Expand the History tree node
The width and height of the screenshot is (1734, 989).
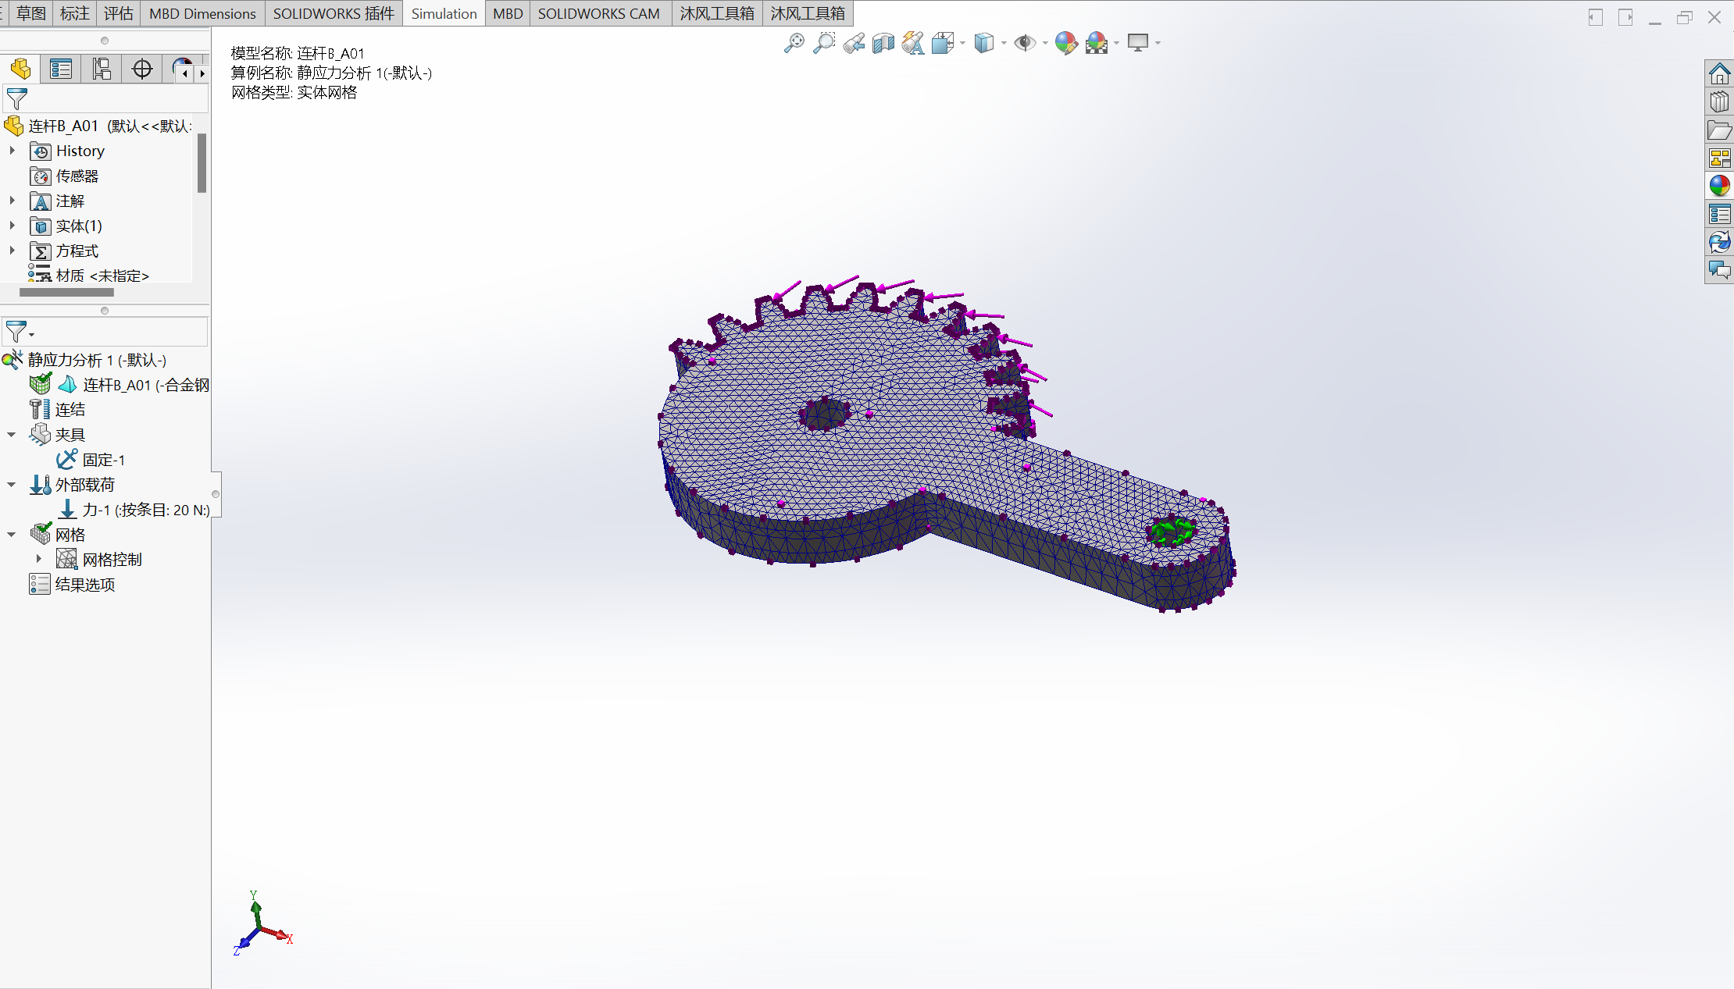tap(12, 151)
